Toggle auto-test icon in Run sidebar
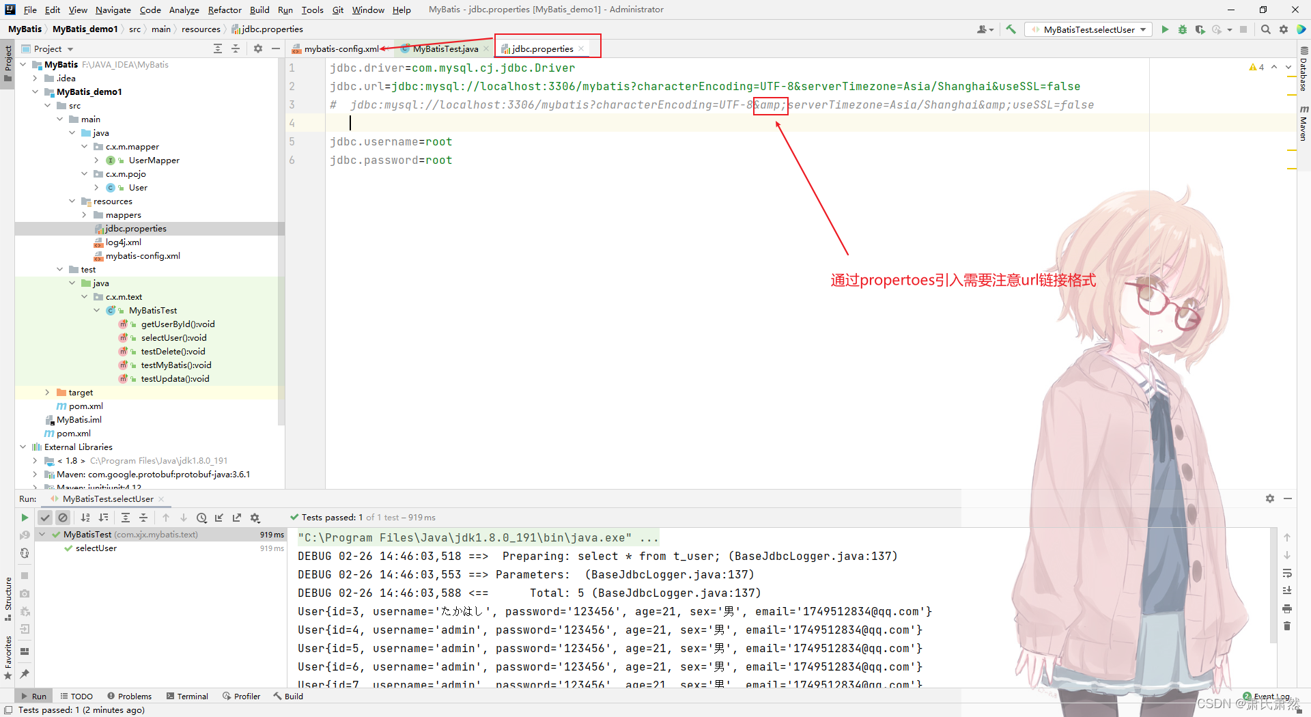This screenshot has height=717, width=1311. click(x=25, y=553)
